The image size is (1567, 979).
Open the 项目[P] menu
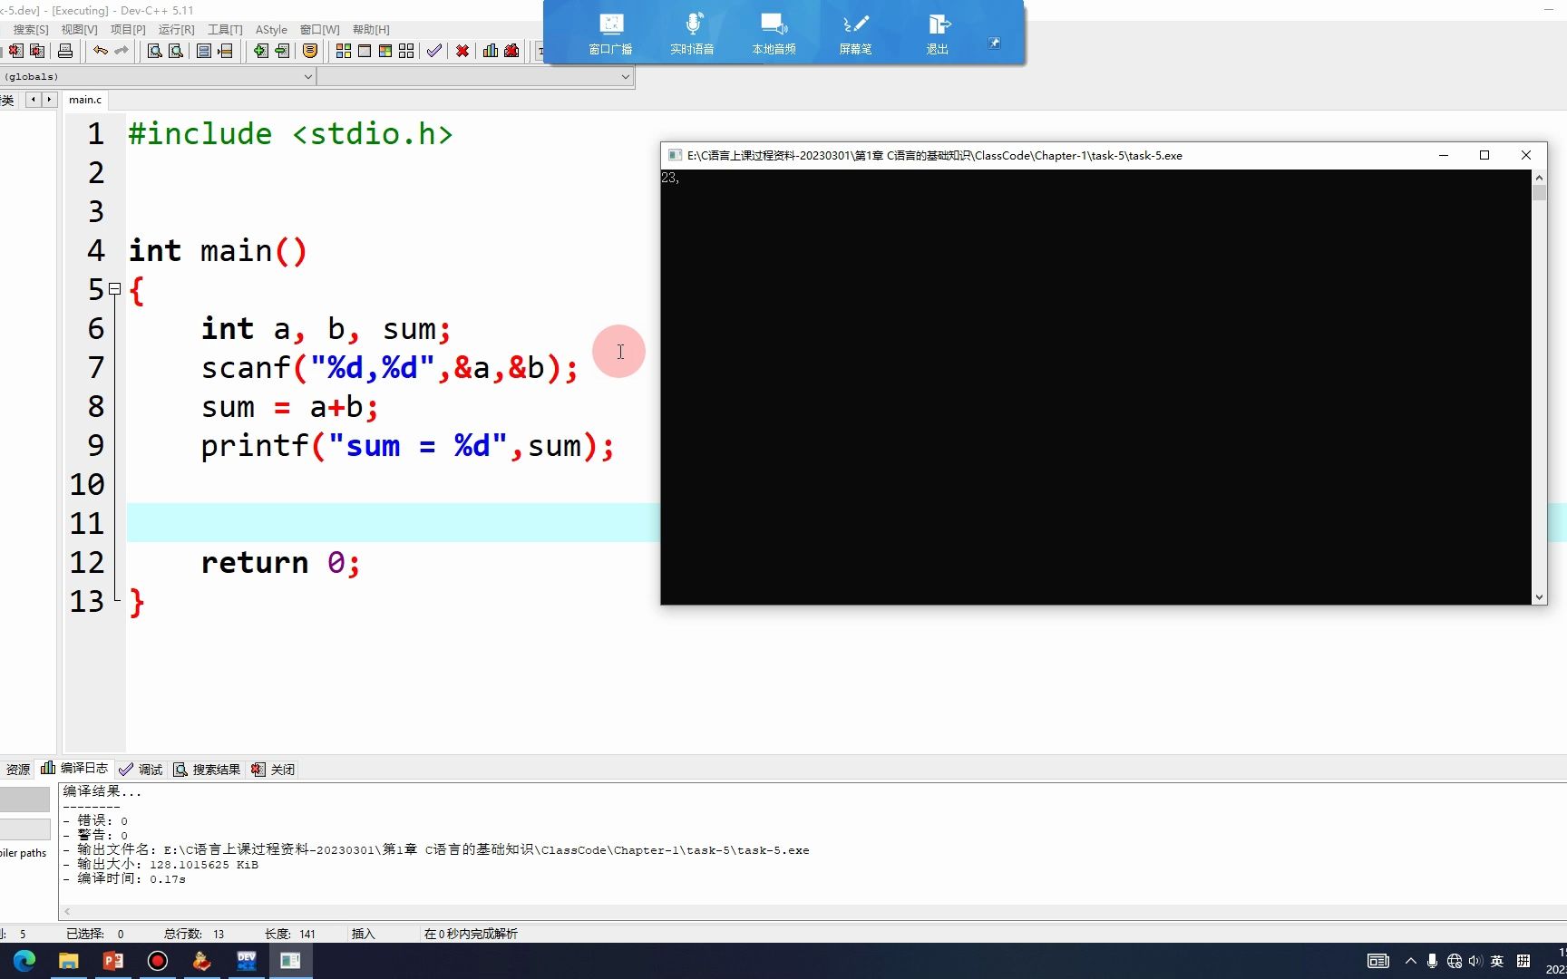128,30
